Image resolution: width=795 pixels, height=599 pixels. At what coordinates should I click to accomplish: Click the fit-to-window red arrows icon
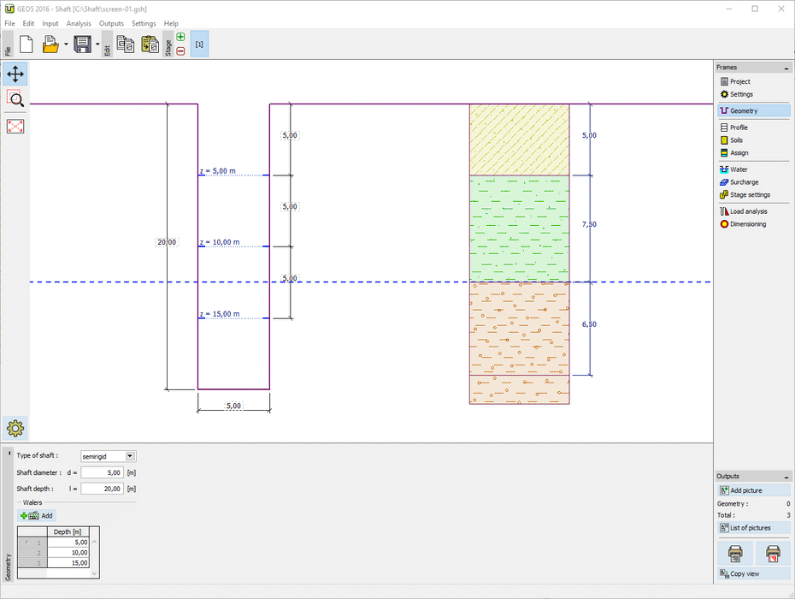[15, 126]
